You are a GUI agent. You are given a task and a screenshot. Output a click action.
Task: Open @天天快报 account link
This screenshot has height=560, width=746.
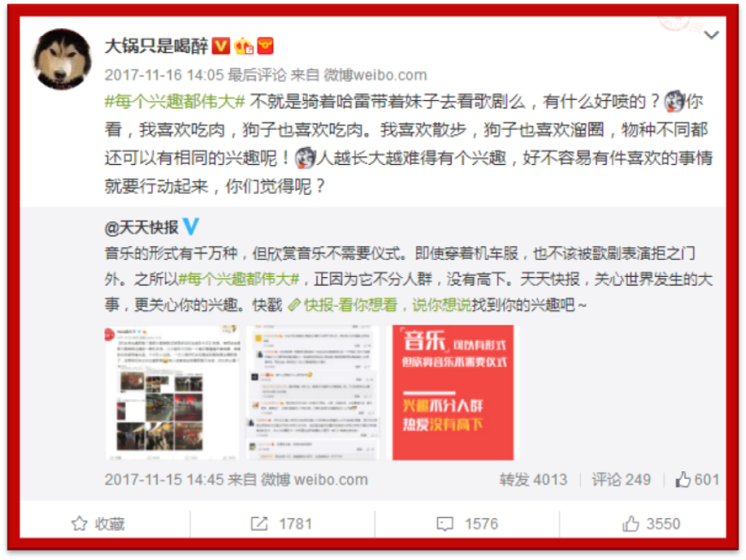pos(141,227)
